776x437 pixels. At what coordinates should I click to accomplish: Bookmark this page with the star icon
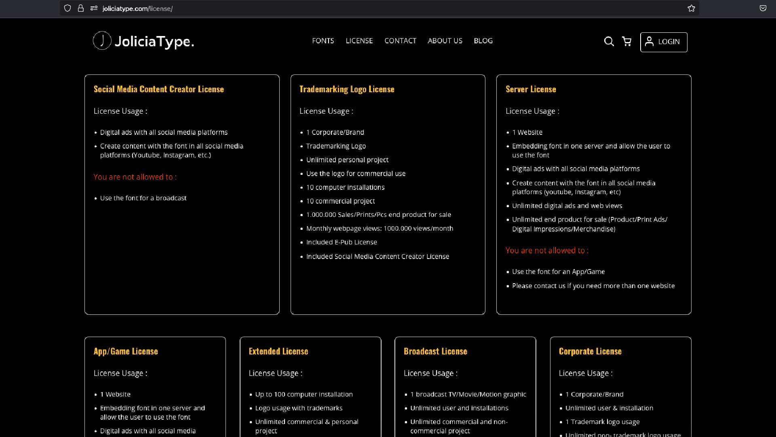click(691, 8)
